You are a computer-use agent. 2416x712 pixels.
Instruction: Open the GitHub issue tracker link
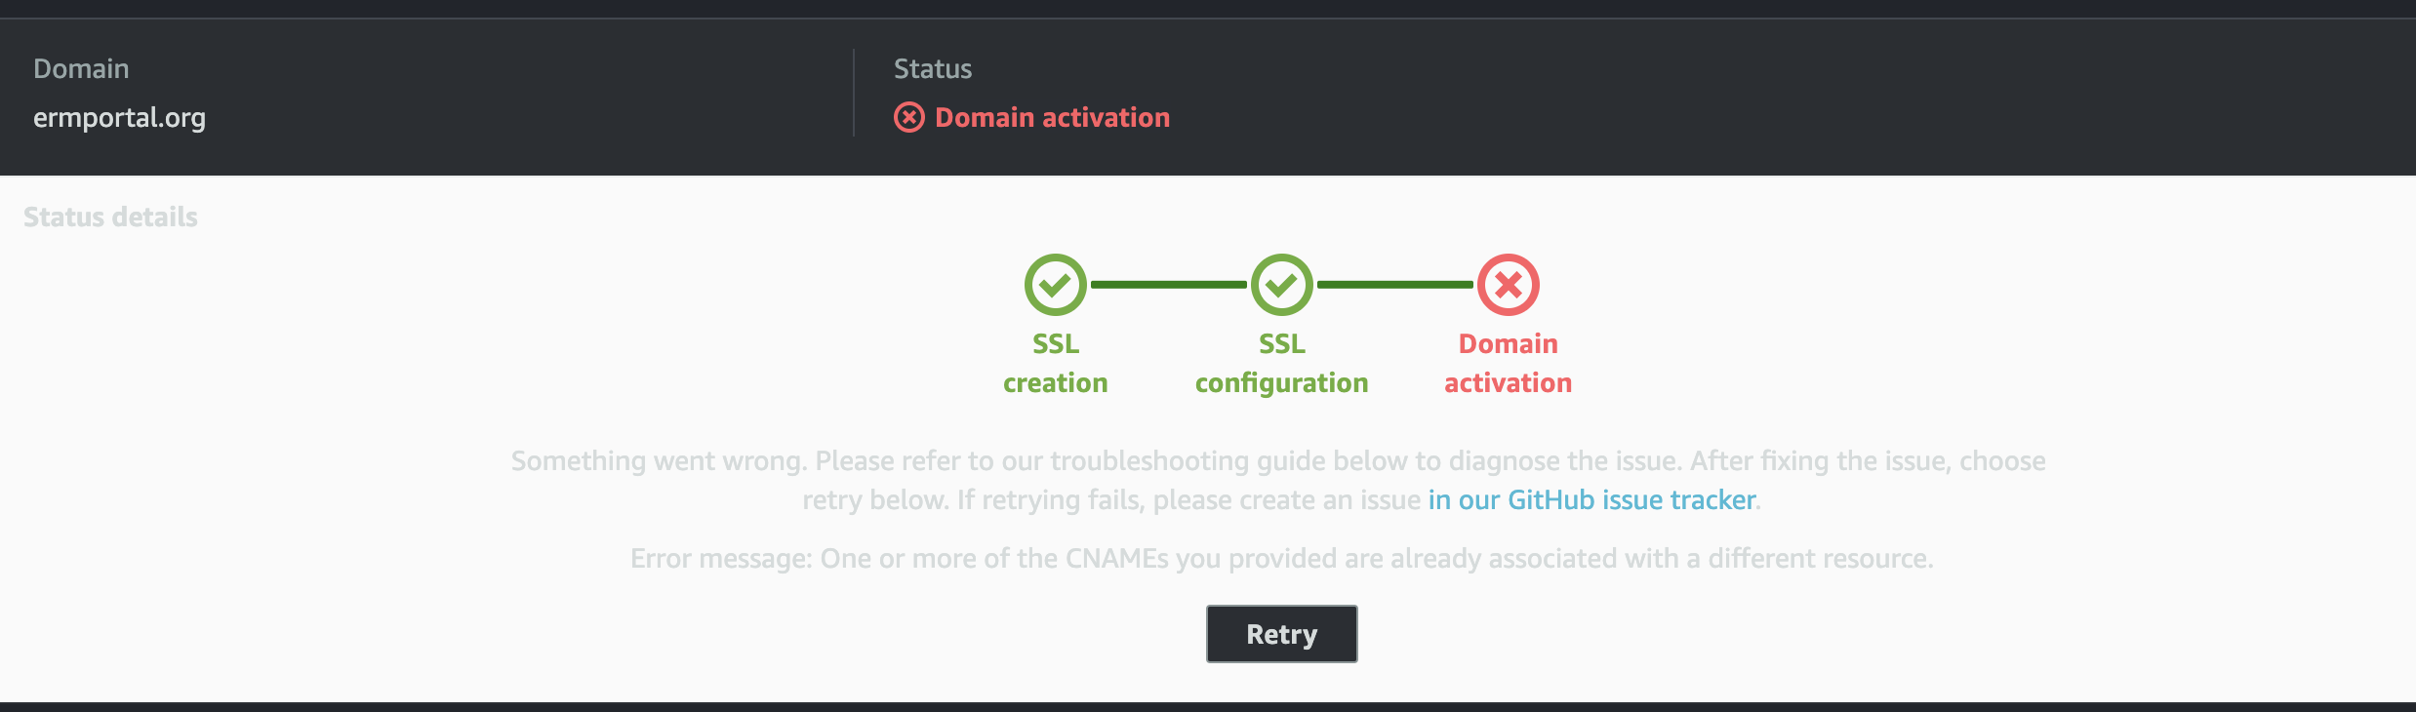click(x=1591, y=499)
